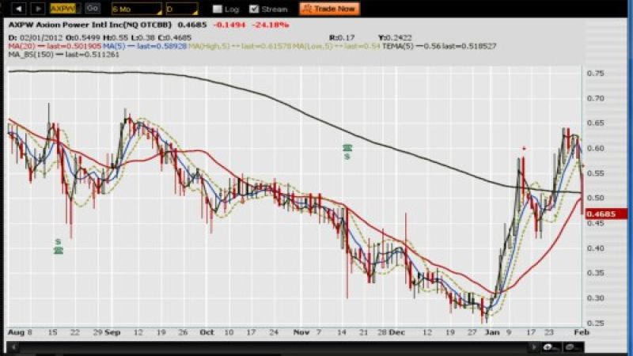The height and width of the screenshot is (356, 633).
Task: Click the 0.75 label on the price axis
Action: coord(596,74)
